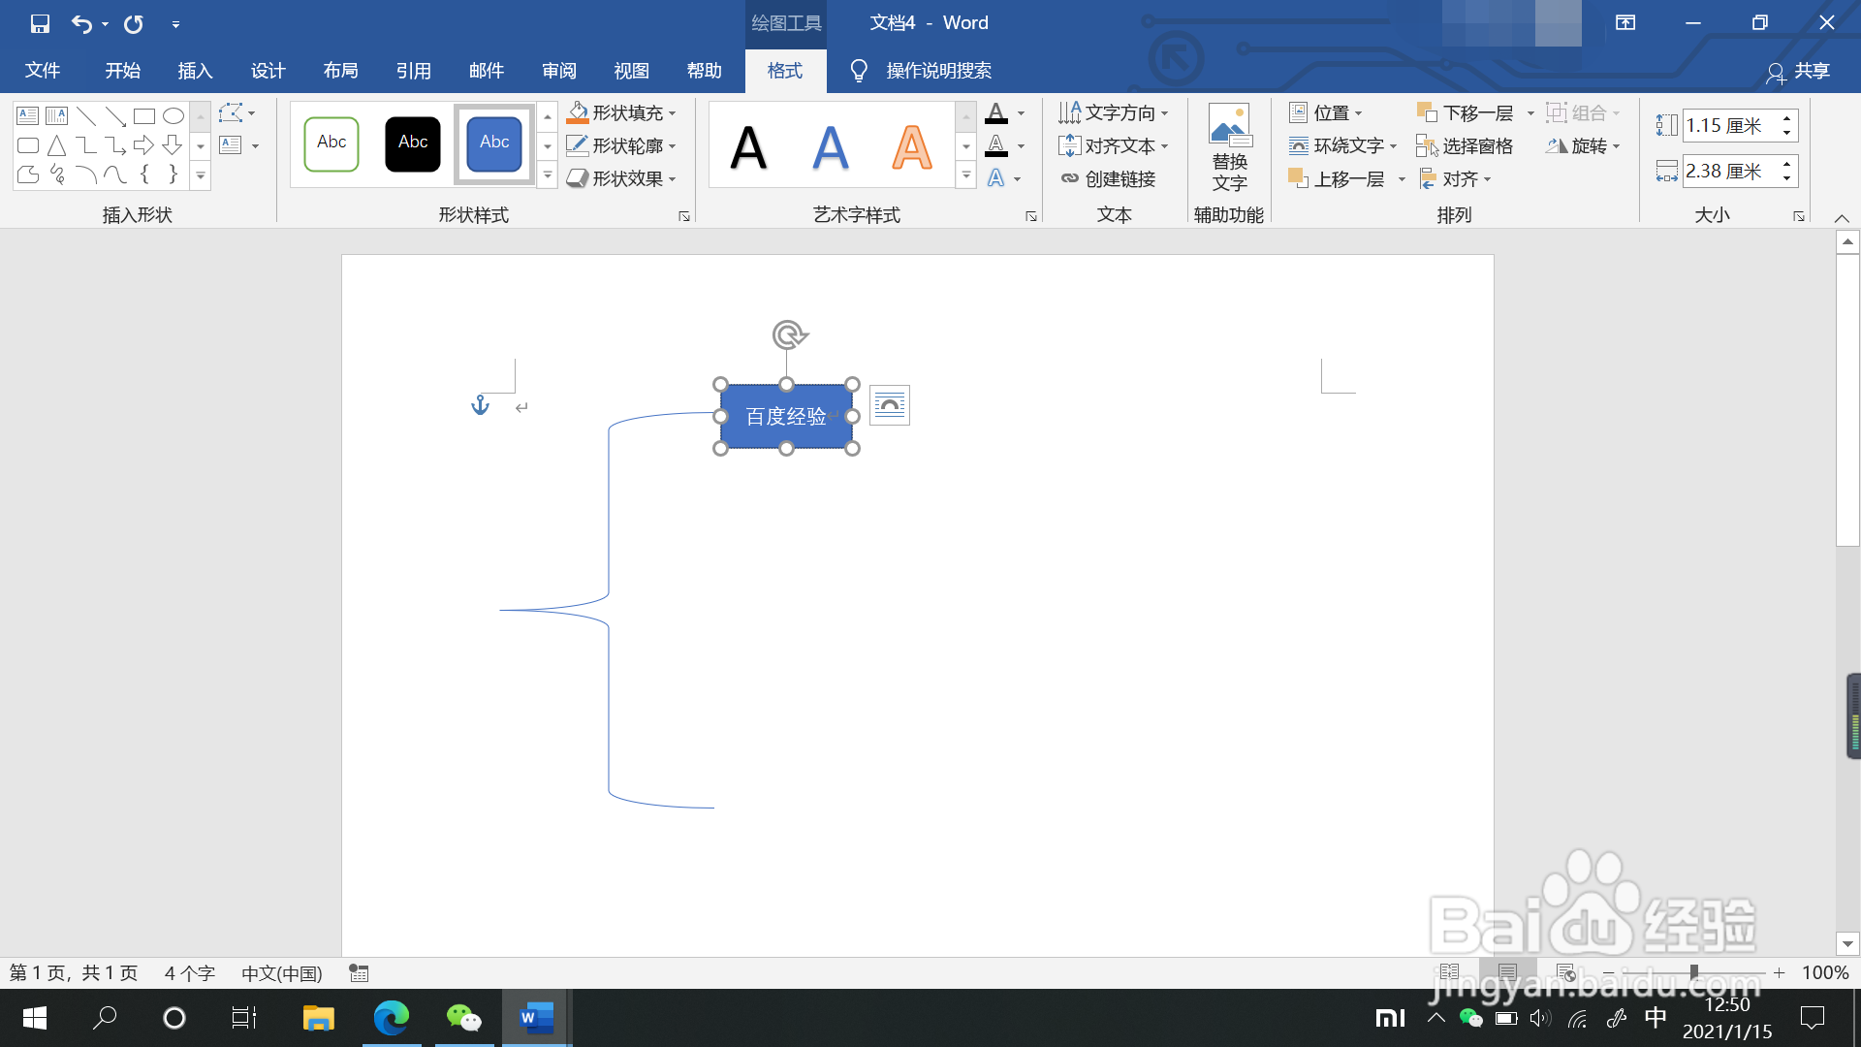
Task: Save the document with the floppy icon
Action: coord(40,23)
